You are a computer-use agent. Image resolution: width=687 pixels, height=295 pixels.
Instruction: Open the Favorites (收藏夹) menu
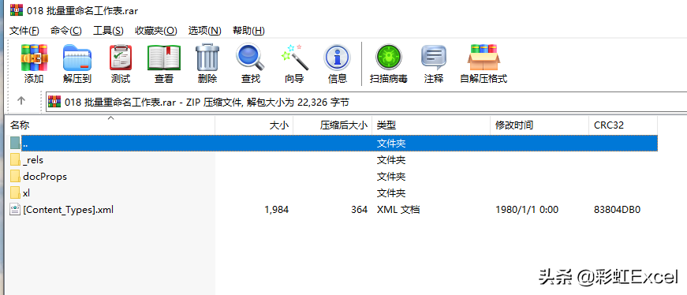(x=156, y=31)
